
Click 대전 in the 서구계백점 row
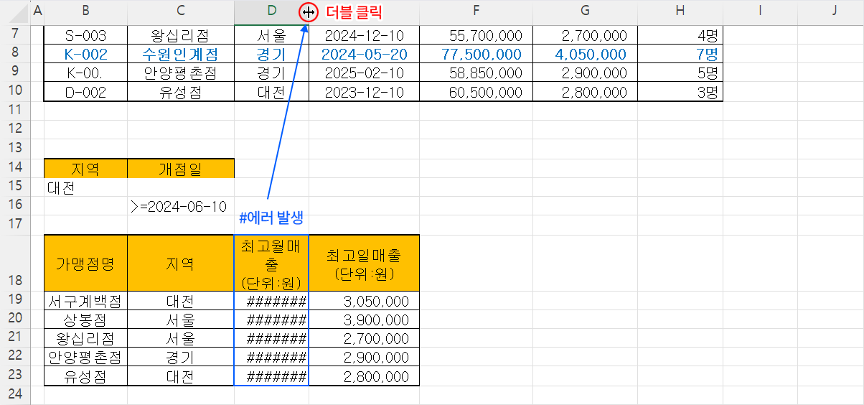181,301
